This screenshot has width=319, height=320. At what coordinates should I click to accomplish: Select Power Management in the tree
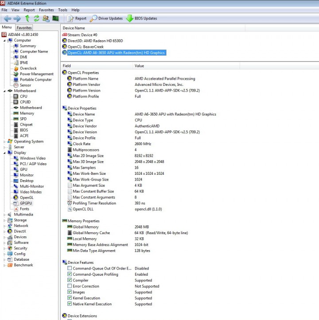click(x=37, y=74)
